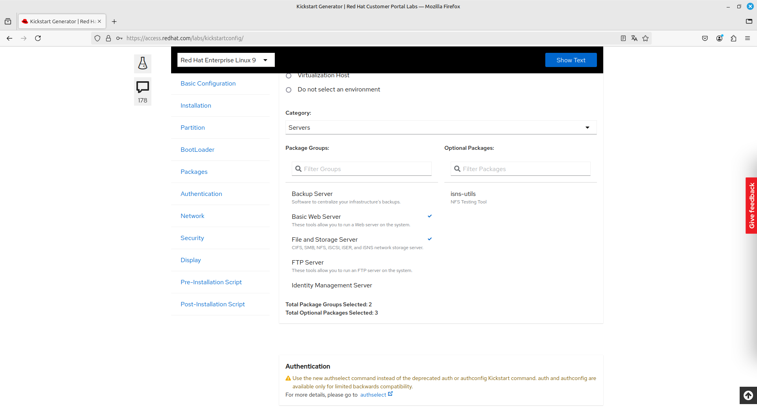
Task: Translate this page icon
Action: pyautogui.click(x=634, y=38)
